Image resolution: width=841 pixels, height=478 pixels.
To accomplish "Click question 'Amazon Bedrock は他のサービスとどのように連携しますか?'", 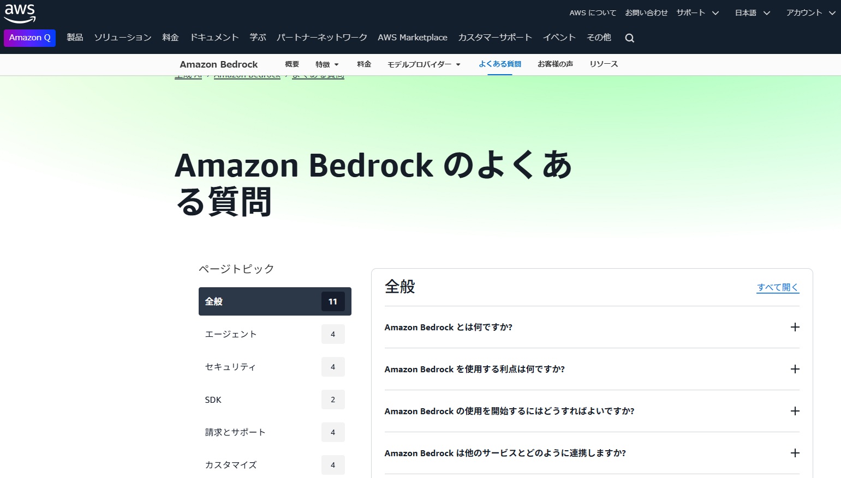I will [505, 453].
